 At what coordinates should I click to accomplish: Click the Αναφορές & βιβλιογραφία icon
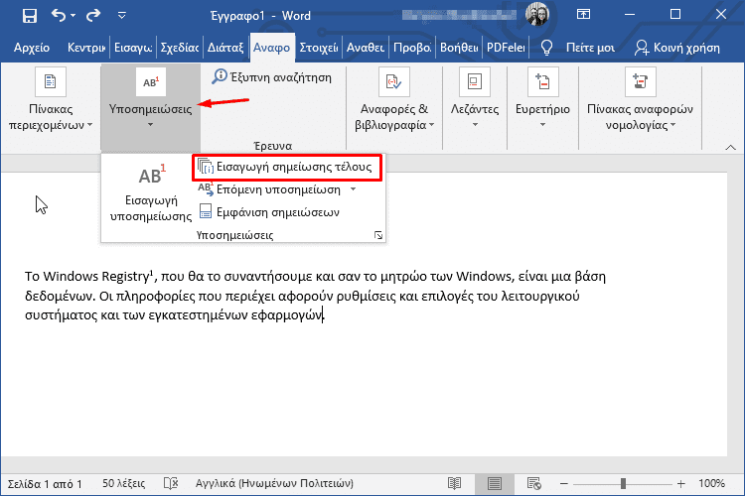pyautogui.click(x=394, y=82)
